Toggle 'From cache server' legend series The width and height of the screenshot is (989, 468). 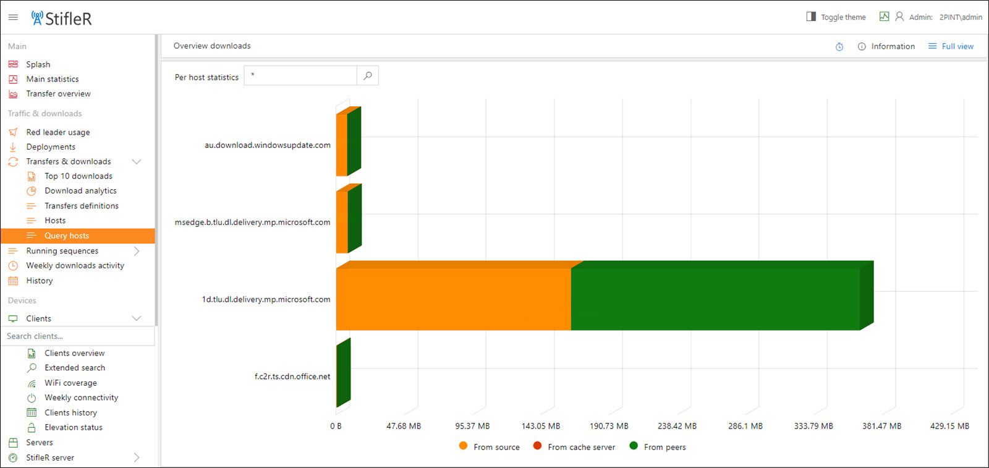click(574, 447)
